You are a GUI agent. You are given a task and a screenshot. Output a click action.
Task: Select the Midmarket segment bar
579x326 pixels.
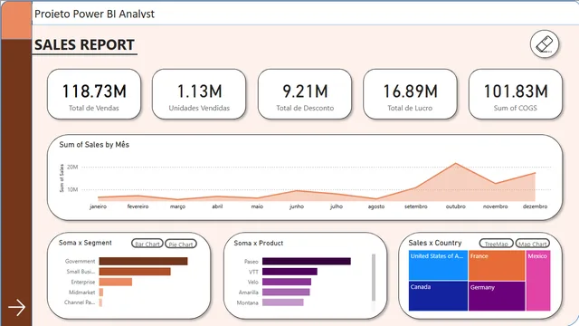click(x=101, y=292)
